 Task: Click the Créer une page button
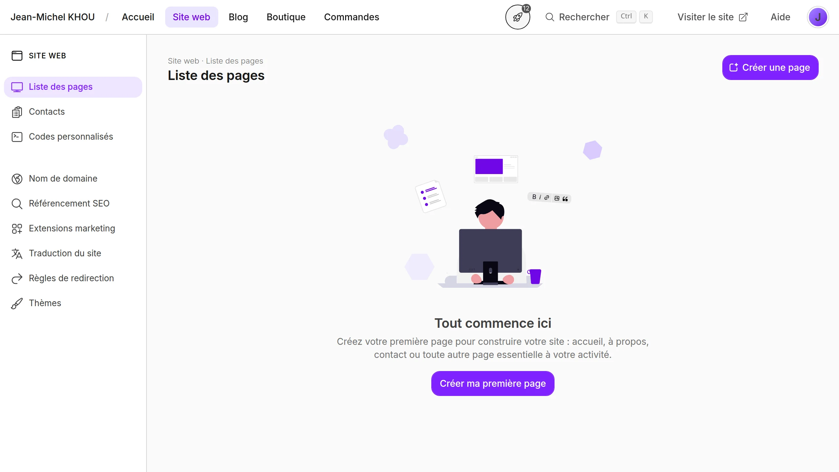click(770, 68)
